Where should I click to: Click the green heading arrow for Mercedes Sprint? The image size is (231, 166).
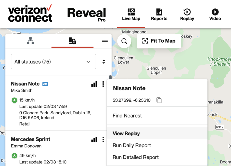(14, 156)
